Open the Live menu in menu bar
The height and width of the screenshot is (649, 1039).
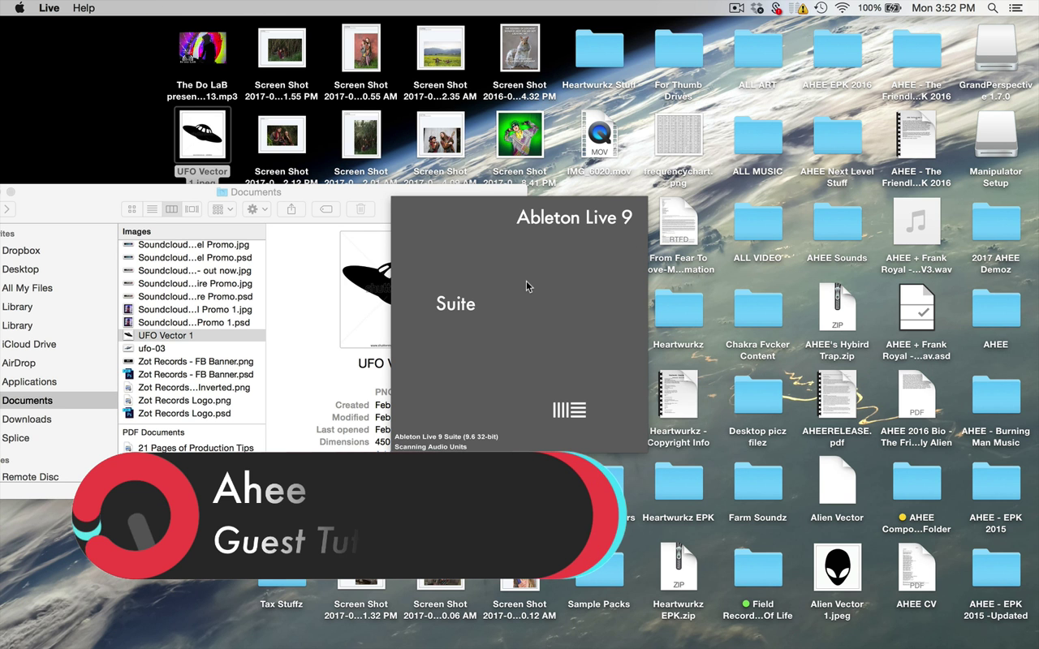(50, 8)
